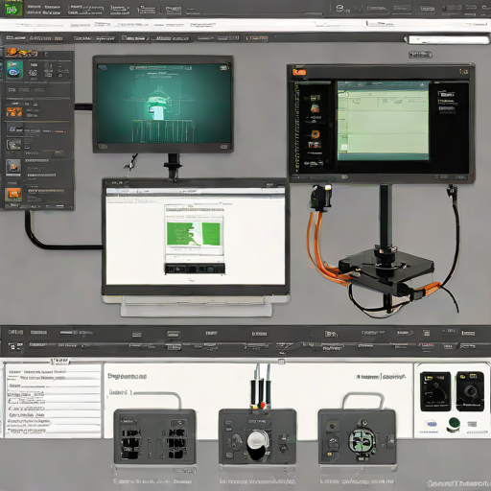Click the small gray label above the dark monitor
Screen dimensions: 491x491
pos(420,55)
